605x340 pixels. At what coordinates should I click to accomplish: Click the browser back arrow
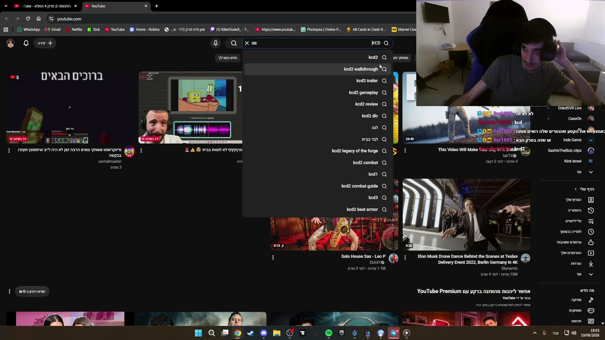[x=7, y=19]
